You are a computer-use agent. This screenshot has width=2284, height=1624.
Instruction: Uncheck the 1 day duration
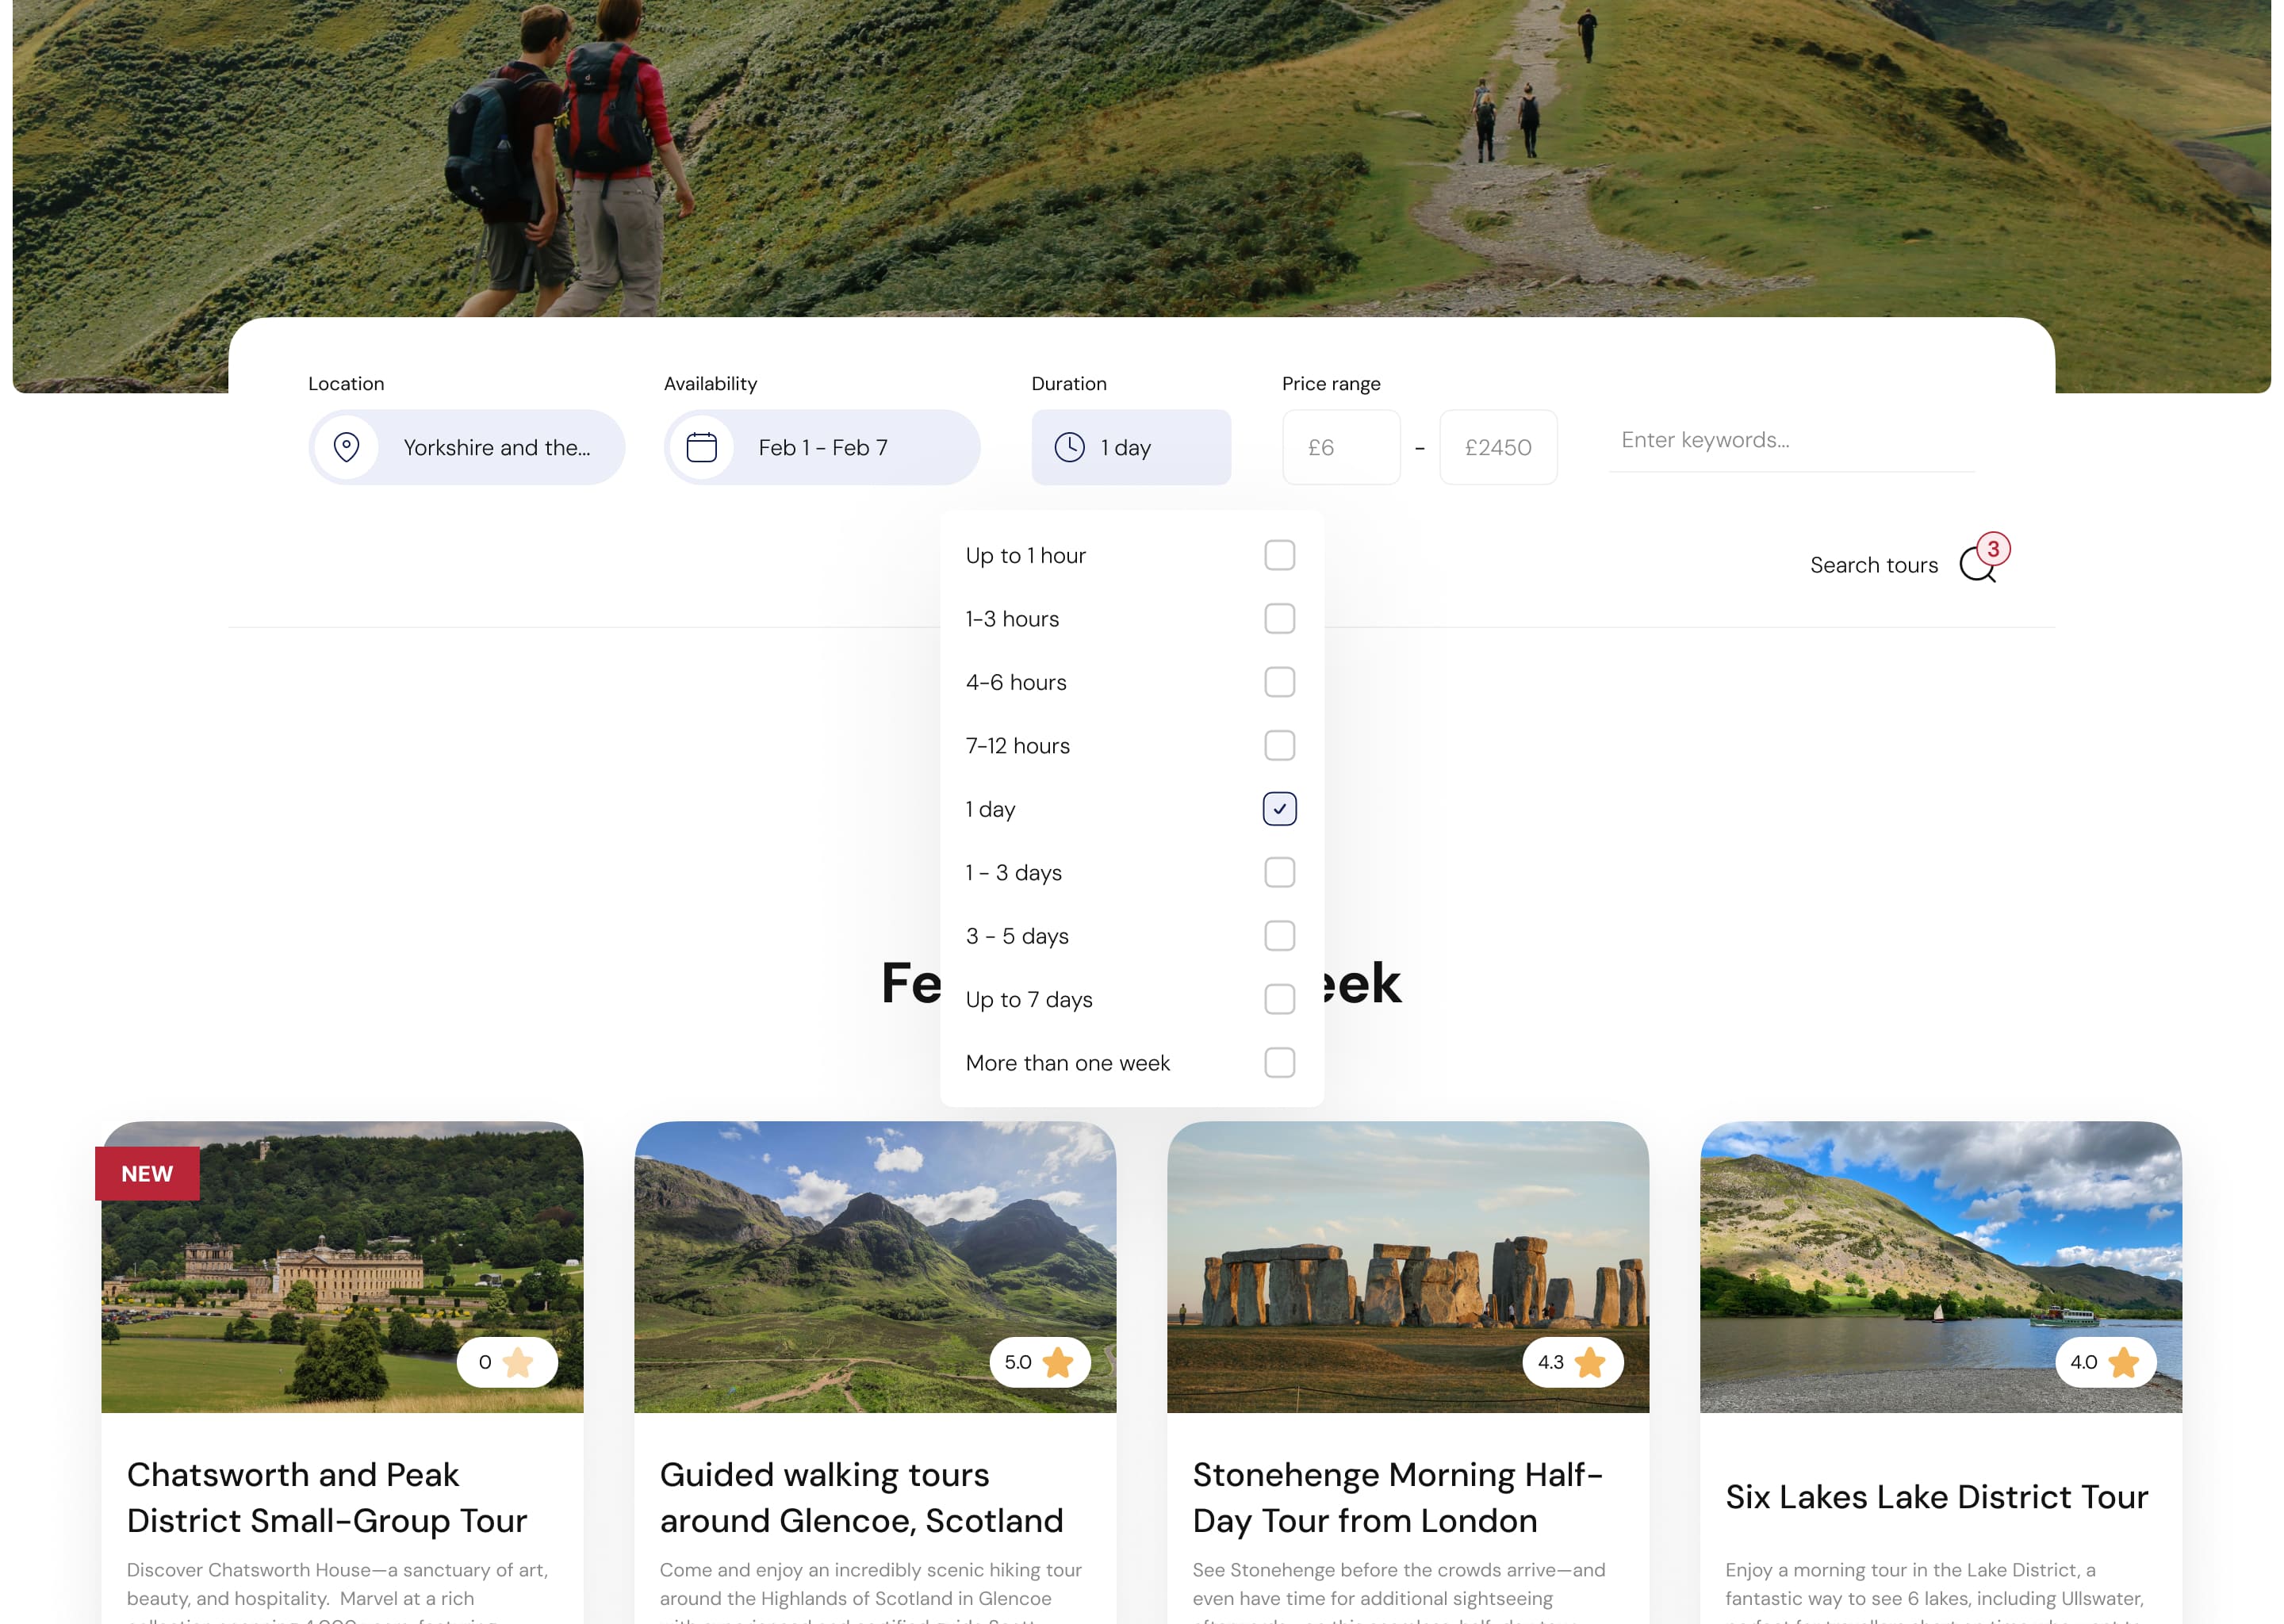(x=1279, y=808)
